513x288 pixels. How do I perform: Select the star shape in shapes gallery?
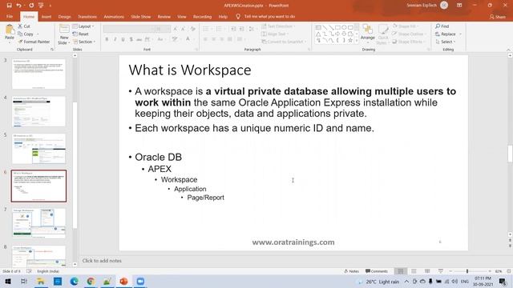350,41
